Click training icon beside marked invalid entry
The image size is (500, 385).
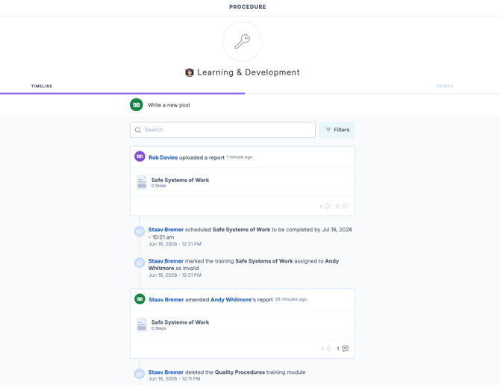click(x=140, y=263)
